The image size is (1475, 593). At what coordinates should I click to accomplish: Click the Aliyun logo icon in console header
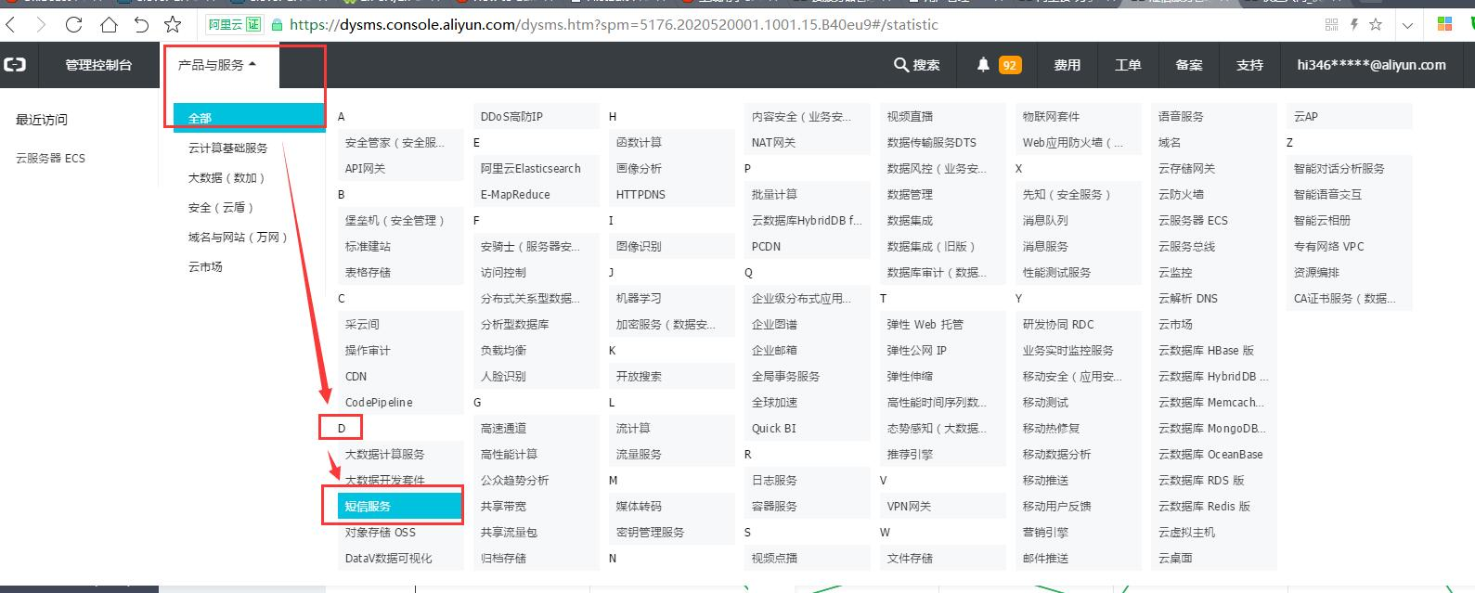coord(15,65)
